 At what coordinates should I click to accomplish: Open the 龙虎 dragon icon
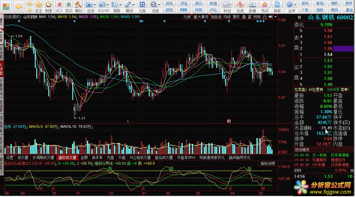coord(240,7)
